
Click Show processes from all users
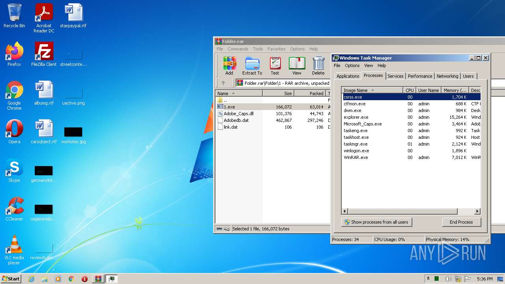tap(376, 222)
